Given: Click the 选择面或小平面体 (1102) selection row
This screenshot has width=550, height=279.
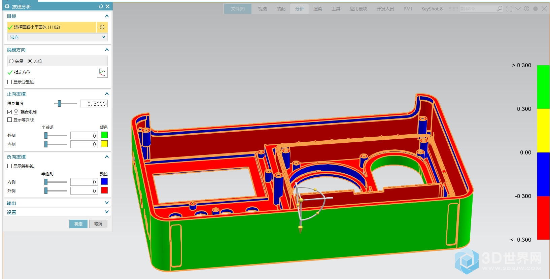Looking at the screenshot, I should point(52,27).
